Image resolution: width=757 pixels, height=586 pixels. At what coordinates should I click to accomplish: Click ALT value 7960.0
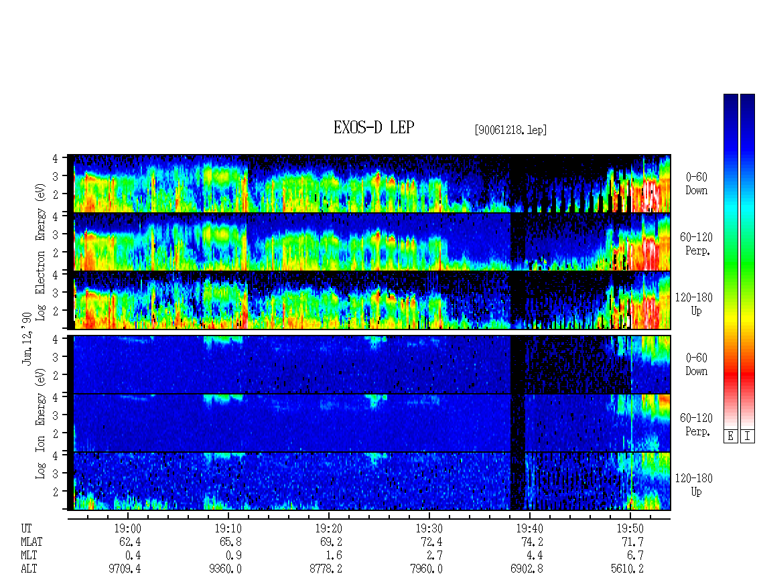[x=426, y=569]
